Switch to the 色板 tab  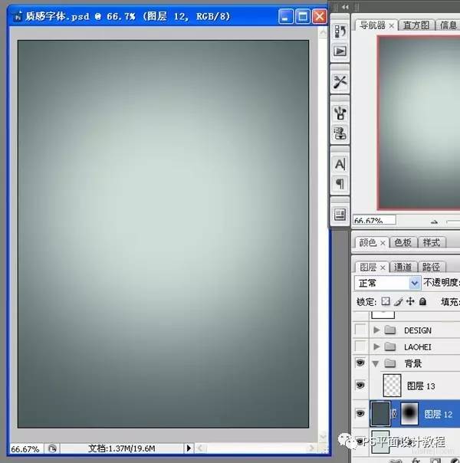402,243
